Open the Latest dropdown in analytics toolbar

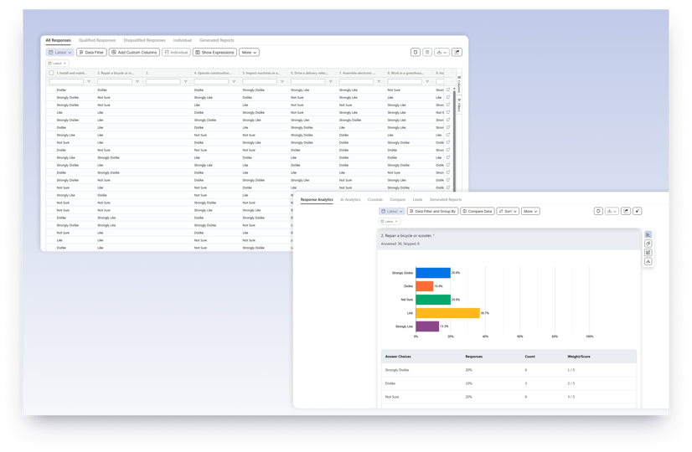(391, 211)
